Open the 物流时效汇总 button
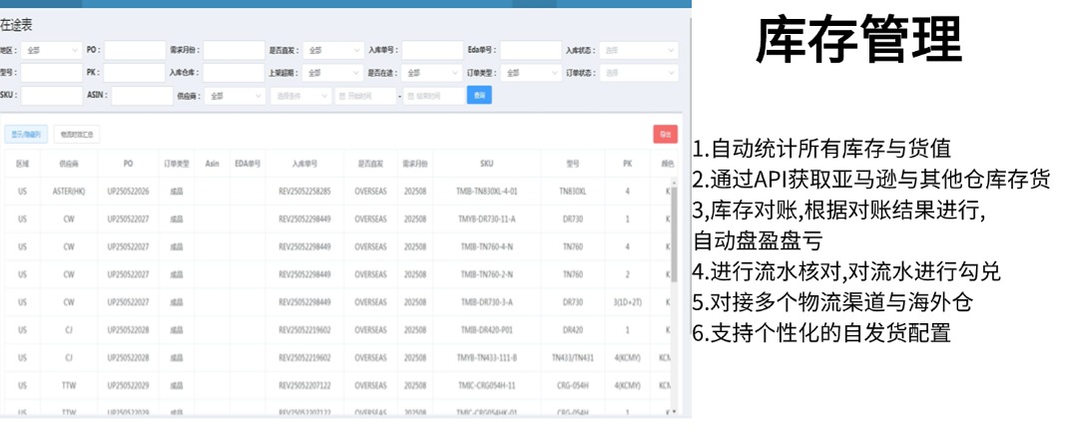 point(77,133)
